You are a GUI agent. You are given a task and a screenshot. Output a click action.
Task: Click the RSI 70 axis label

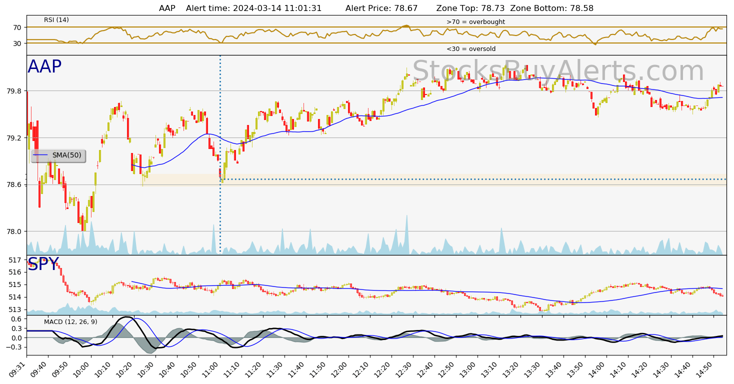point(18,27)
